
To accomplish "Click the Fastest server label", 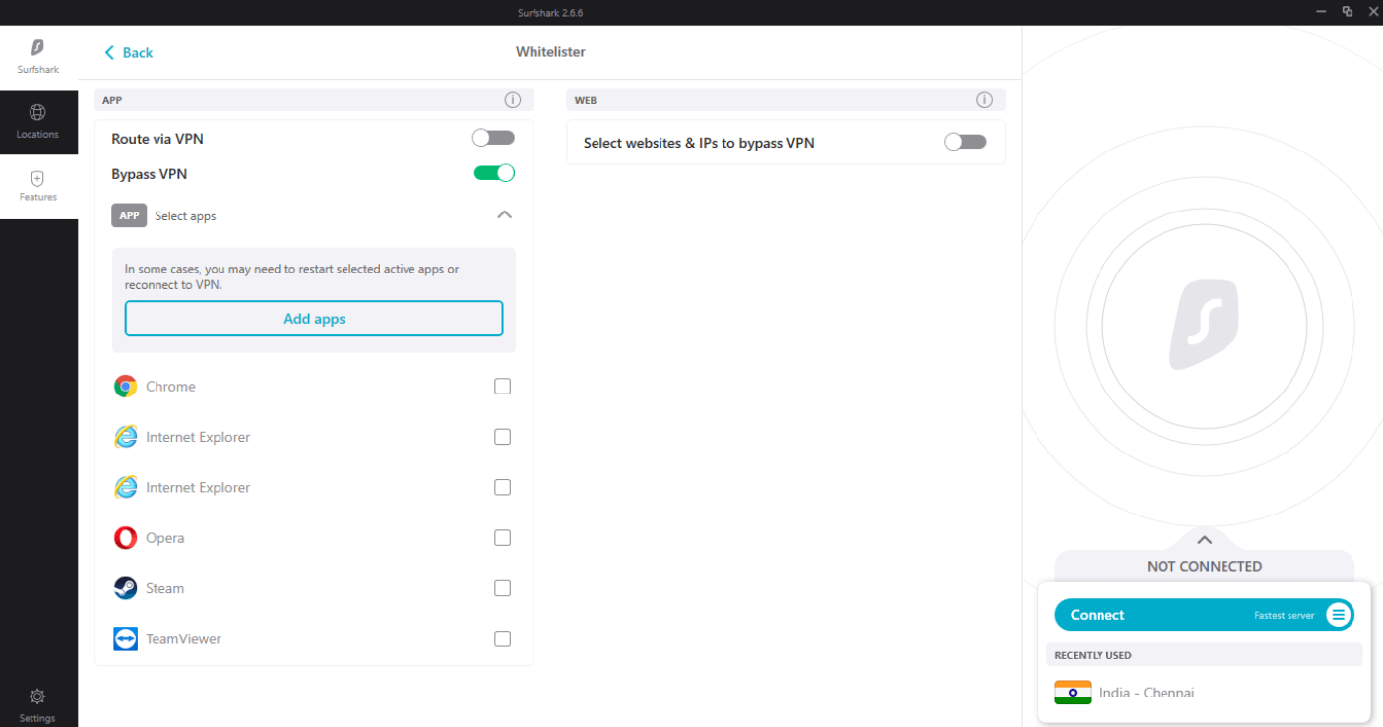I will pyautogui.click(x=1285, y=616).
